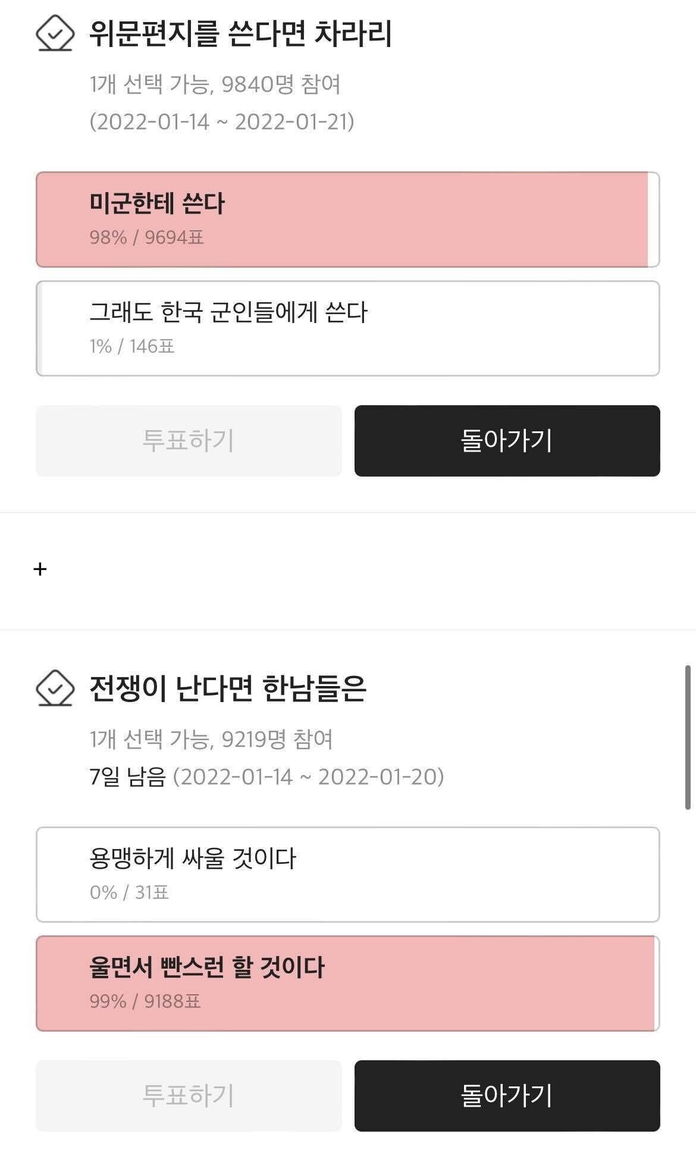This screenshot has height=1162, width=696.
Task: Click the poll icon beside 위문편지를 쓴다면 차라리
Action: [55, 33]
